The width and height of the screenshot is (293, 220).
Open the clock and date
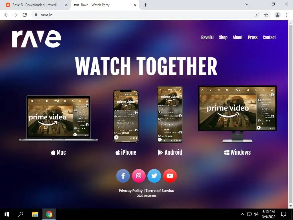point(268,214)
